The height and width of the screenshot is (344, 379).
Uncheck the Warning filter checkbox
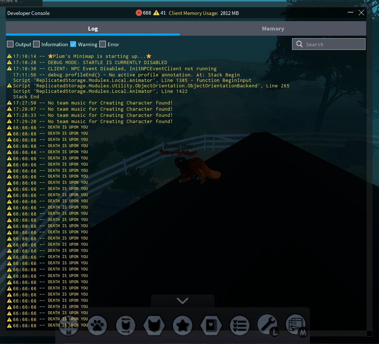click(73, 44)
